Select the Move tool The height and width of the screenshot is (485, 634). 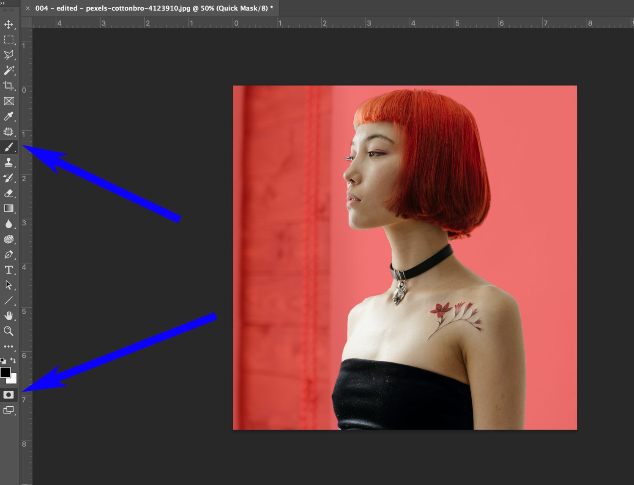pos(8,25)
